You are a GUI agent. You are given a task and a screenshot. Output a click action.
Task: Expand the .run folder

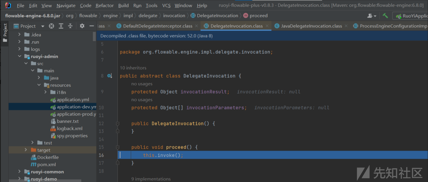[x=19, y=42]
